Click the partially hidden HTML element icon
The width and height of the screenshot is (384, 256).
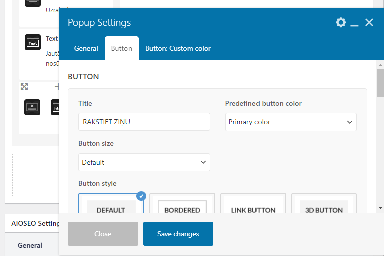click(x=55, y=107)
